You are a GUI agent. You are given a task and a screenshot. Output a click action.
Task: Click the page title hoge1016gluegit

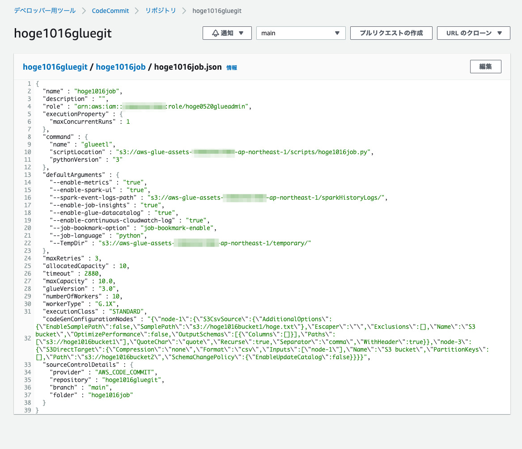(63, 33)
